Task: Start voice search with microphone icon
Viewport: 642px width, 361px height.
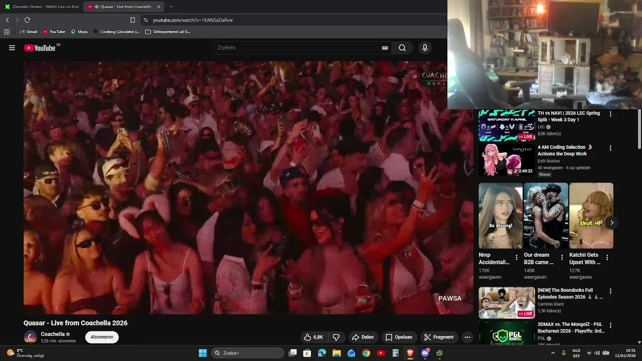Action: (x=425, y=48)
